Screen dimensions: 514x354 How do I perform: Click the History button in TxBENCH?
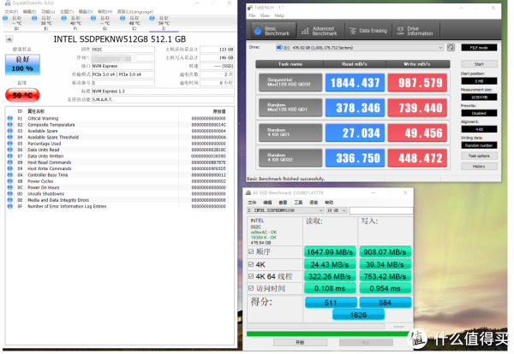tap(479, 167)
